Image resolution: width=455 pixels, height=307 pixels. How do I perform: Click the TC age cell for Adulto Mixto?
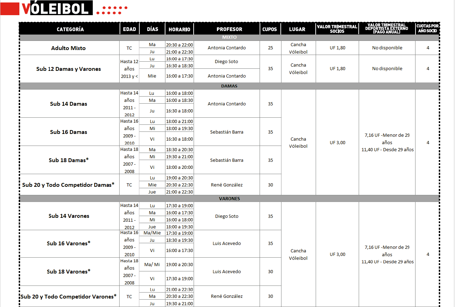coord(129,48)
